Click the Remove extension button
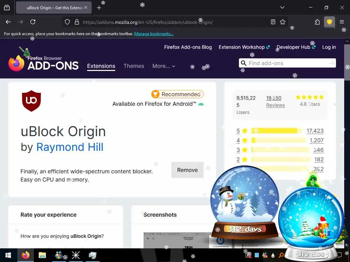The image size is (350, 262). (188, 170)
